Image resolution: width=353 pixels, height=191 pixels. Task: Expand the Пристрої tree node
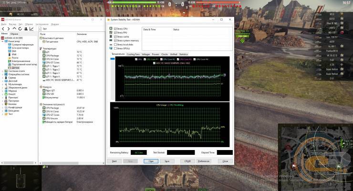coord(3,98)
